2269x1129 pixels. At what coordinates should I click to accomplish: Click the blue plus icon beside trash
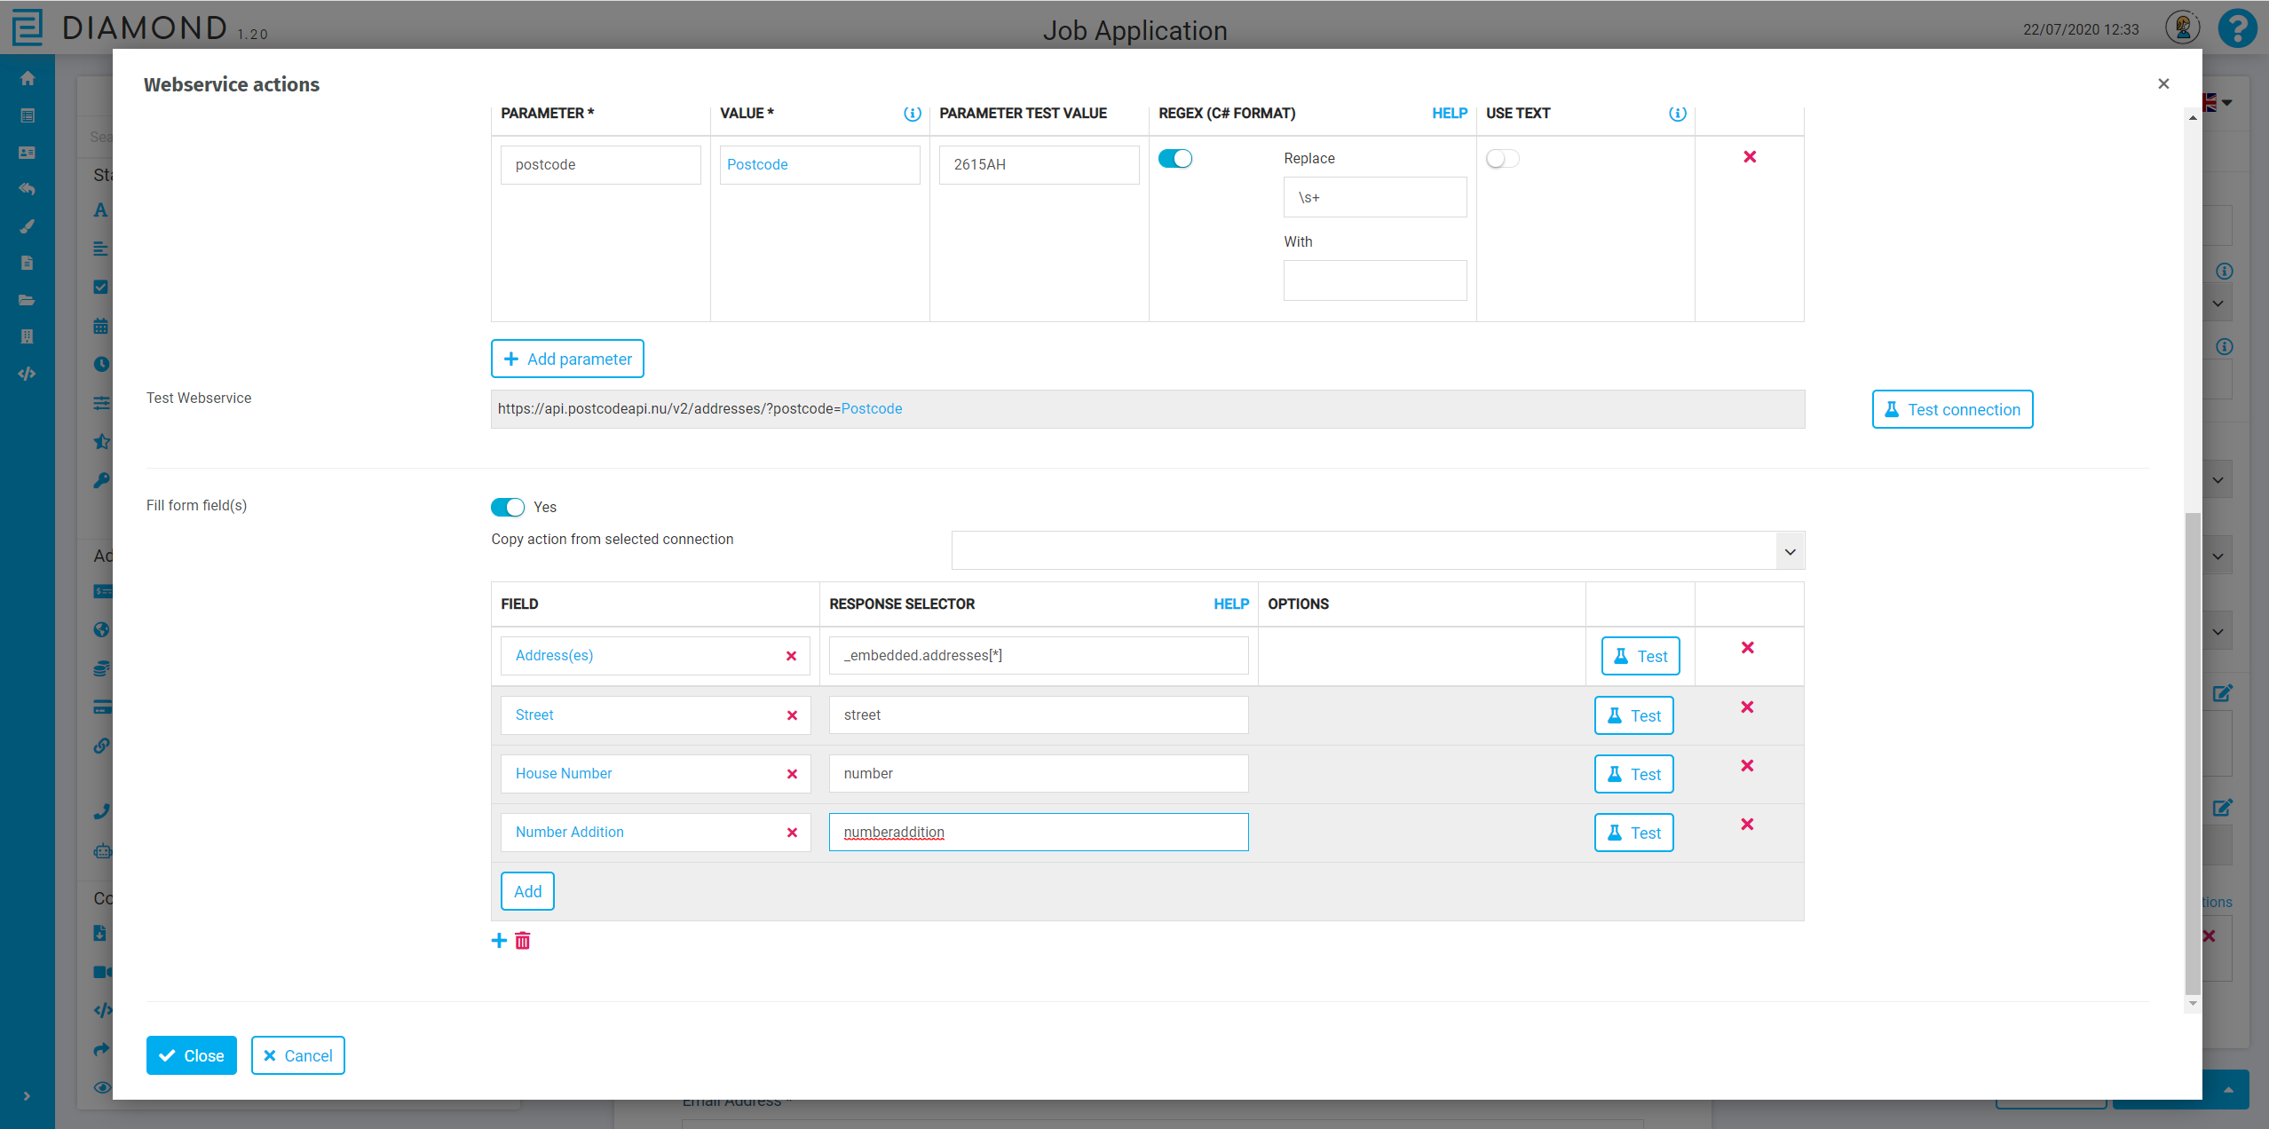pos(499,941)
